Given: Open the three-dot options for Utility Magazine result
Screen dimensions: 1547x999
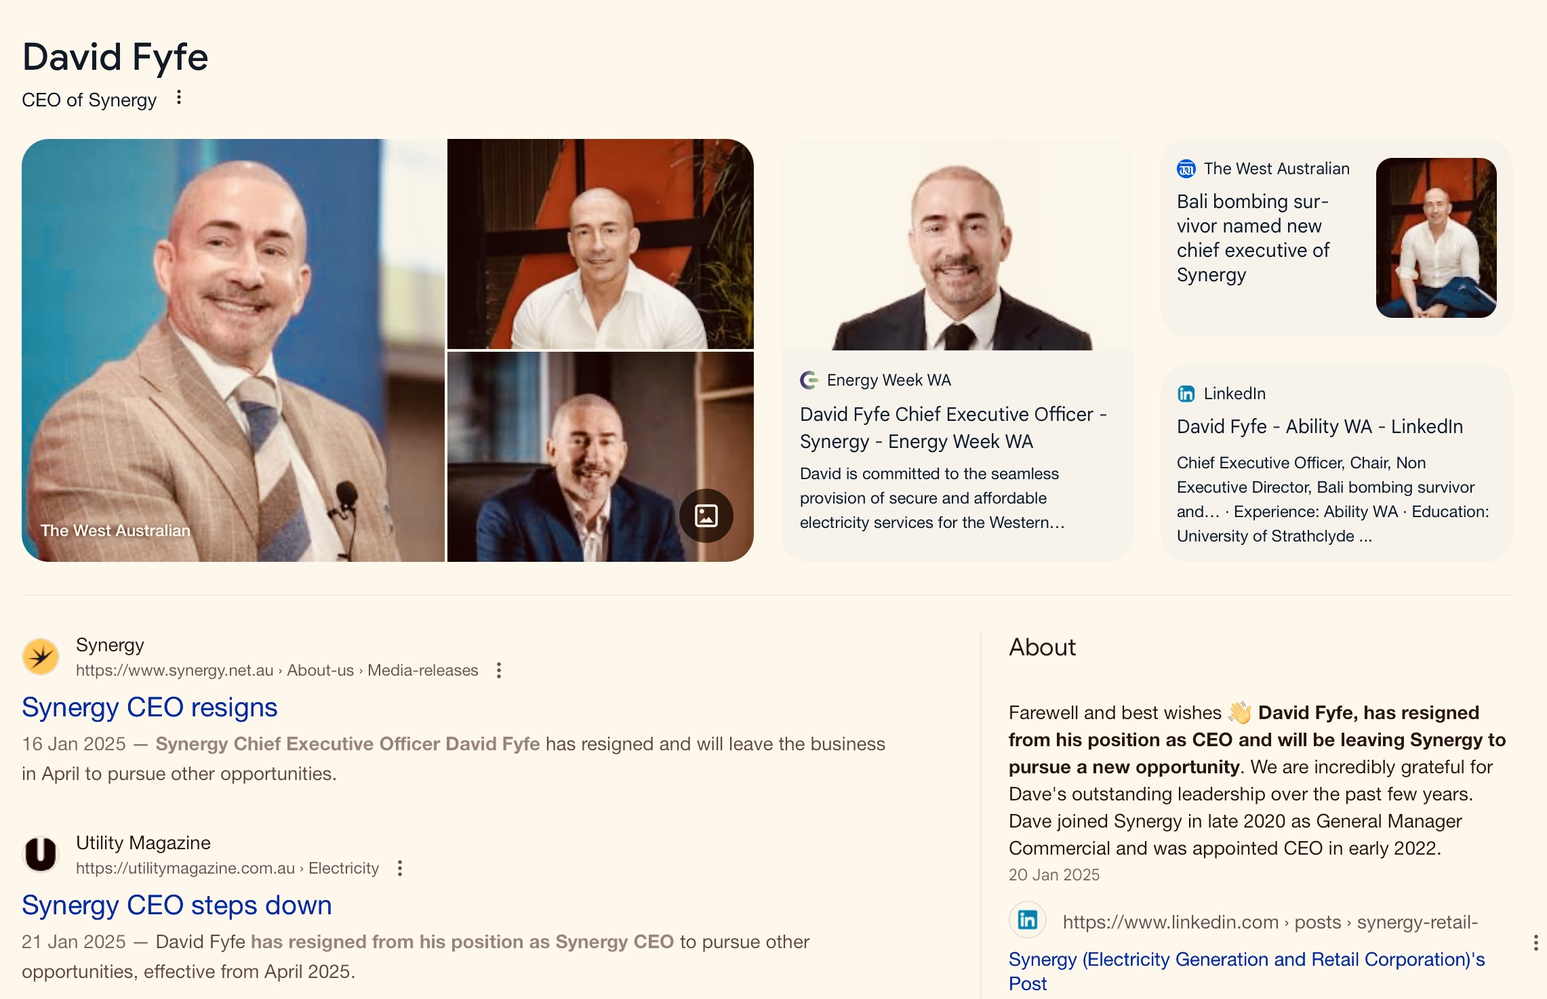Looking at the screenshot, I should (400, 868).
